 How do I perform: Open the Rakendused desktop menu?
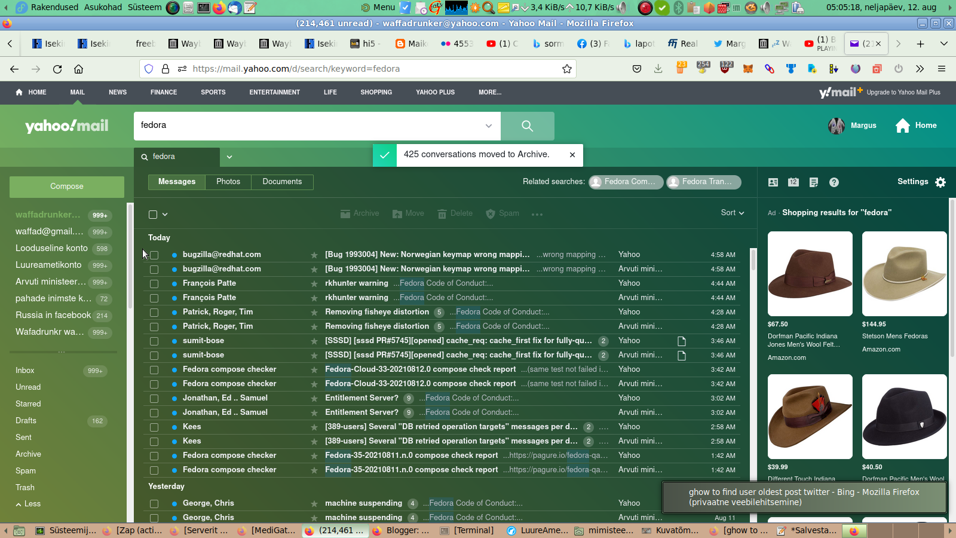[x=54, y=7]
